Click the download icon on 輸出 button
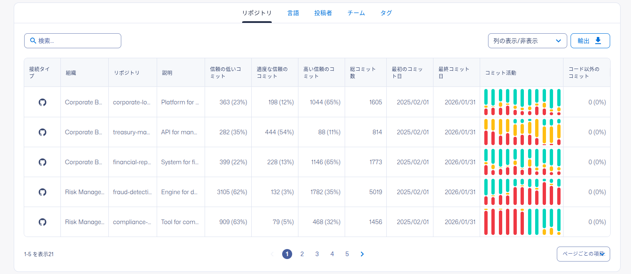The height and width of the screenshot is (274, 631). click(x=598, y=41)
